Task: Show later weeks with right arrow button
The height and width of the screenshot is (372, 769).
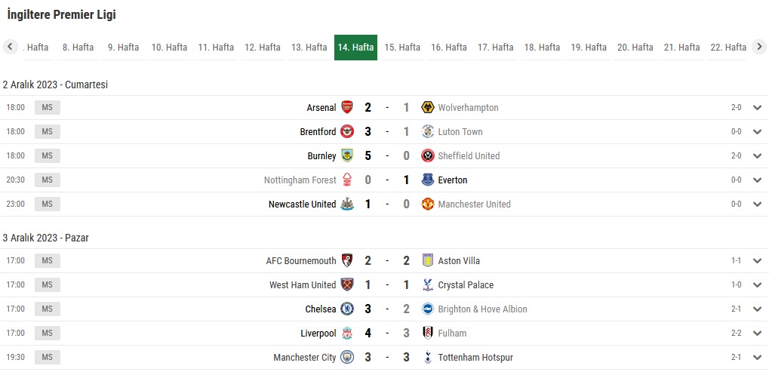Action: click(758, 47)
